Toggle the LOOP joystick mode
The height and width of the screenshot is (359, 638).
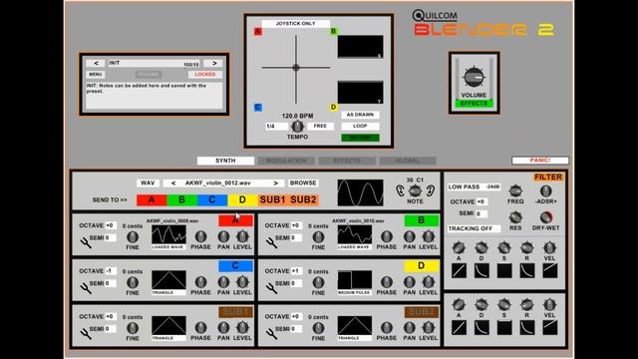pos(360,127)
